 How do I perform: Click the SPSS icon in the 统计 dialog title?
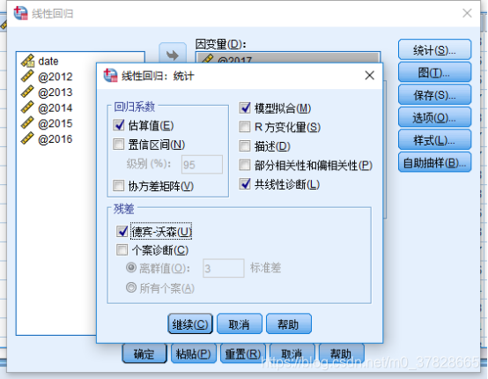[110, 76]
